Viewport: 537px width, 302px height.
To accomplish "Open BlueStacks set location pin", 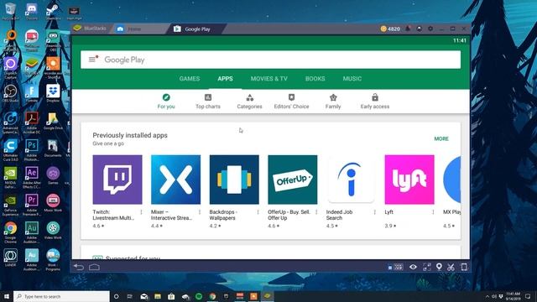I will 439,267.
